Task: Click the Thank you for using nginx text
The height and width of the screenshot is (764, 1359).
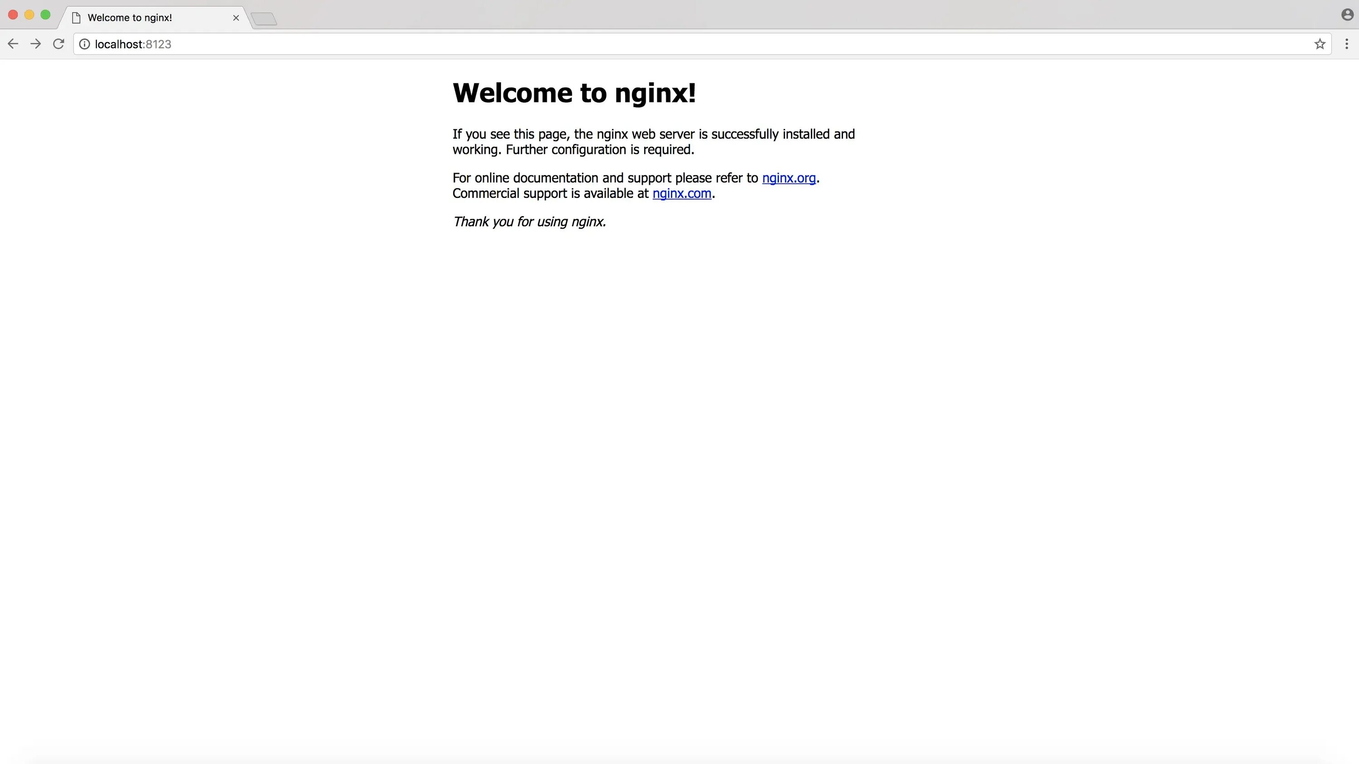Action: coord(529,222)
